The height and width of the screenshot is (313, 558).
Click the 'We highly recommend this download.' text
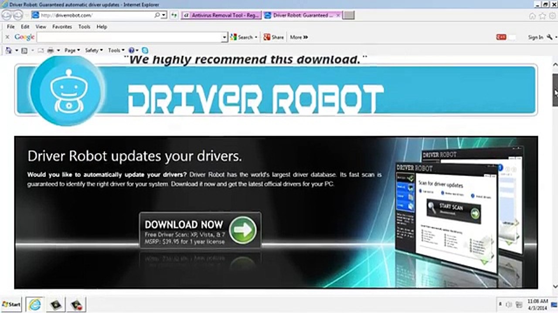[245, 59]
